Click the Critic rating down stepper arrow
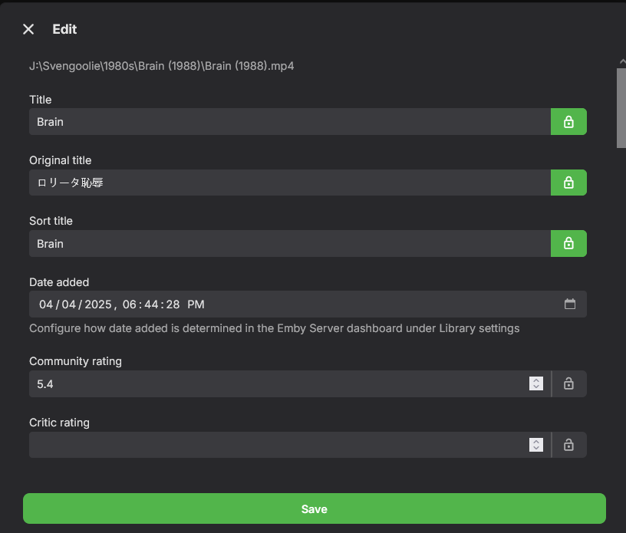 tap(536, 449)
